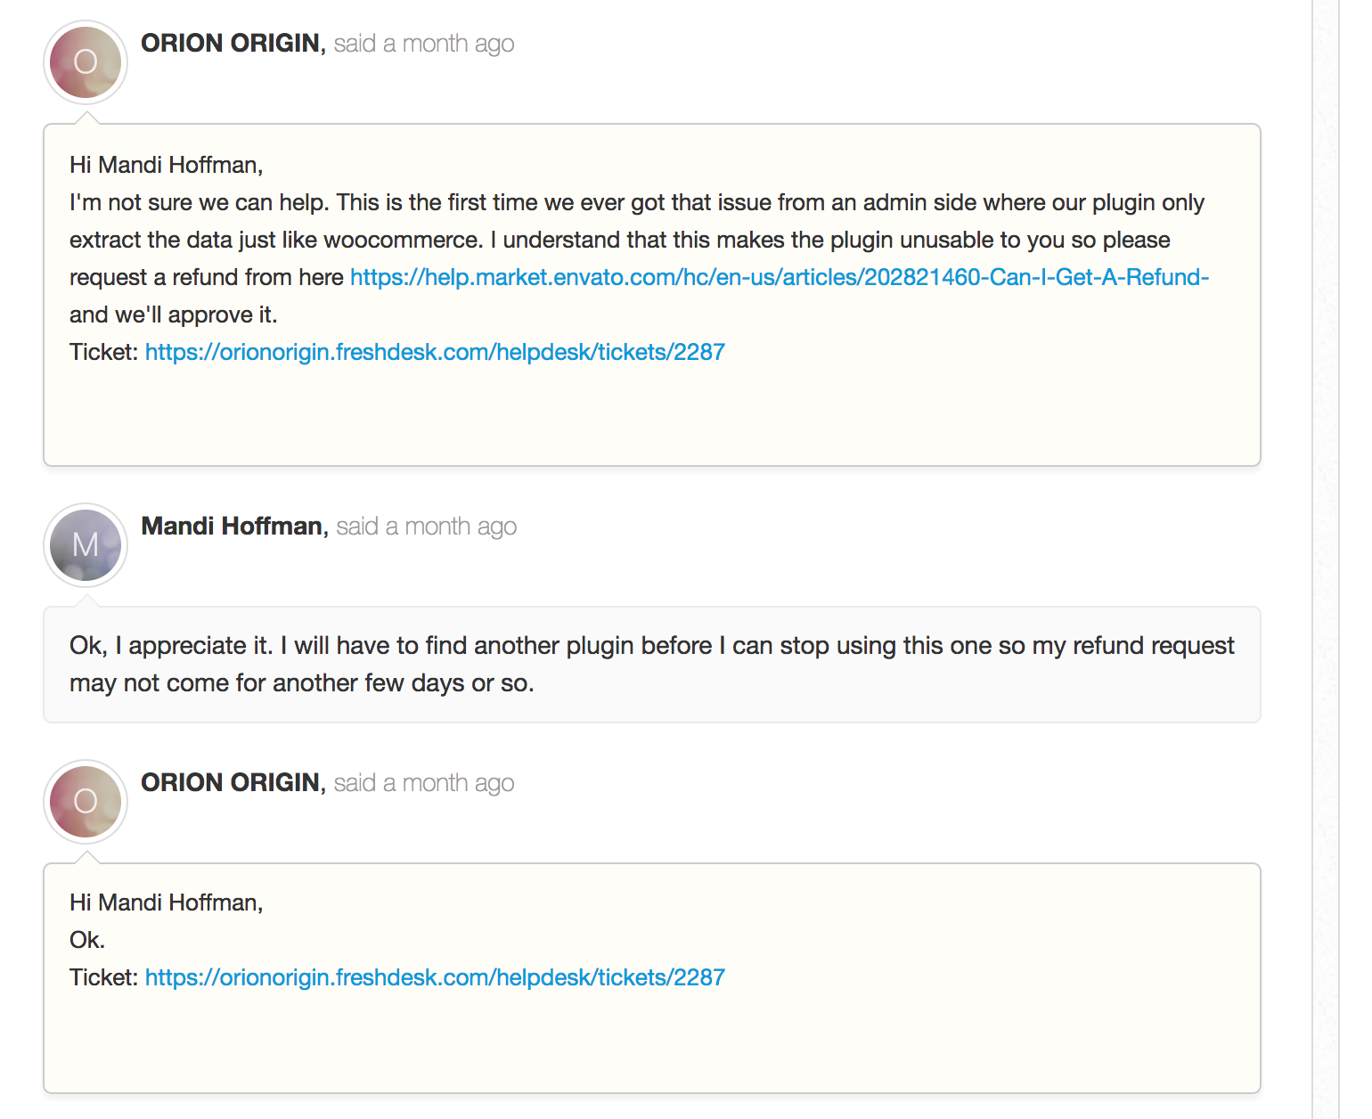
Task: Open the ticket 2287 link in the refund reply
Action: coord(435,352)
